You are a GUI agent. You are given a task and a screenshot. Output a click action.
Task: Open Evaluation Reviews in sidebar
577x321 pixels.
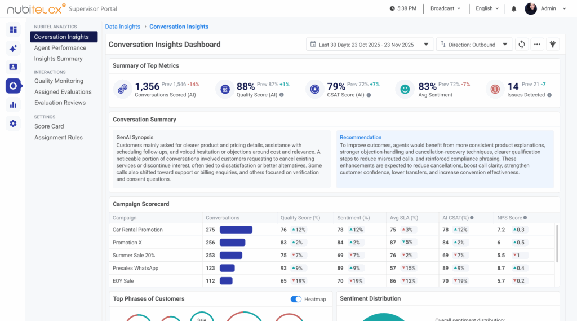pyautogui.click(x=60, y=103)
